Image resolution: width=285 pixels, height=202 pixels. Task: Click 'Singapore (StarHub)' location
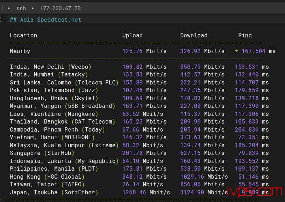coord(42,153)
